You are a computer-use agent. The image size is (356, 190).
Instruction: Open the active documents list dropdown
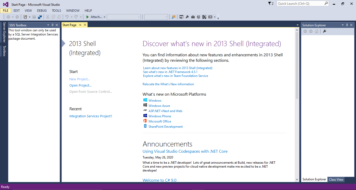(x=298, y=25)
